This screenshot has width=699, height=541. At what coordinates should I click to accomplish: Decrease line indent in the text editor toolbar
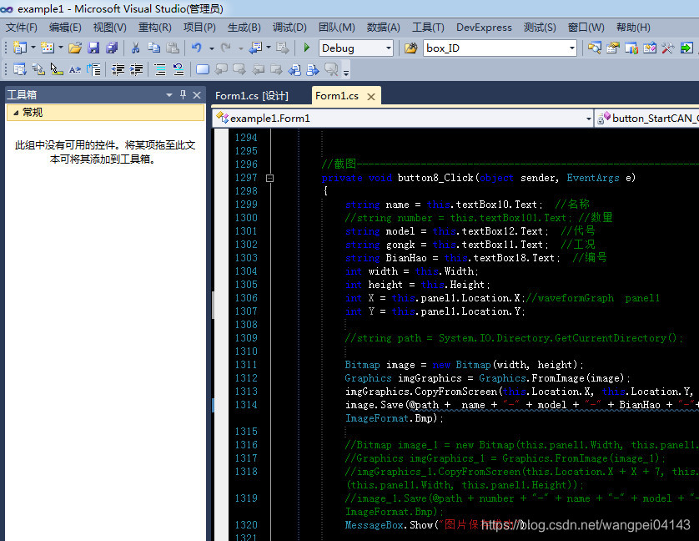118,69
